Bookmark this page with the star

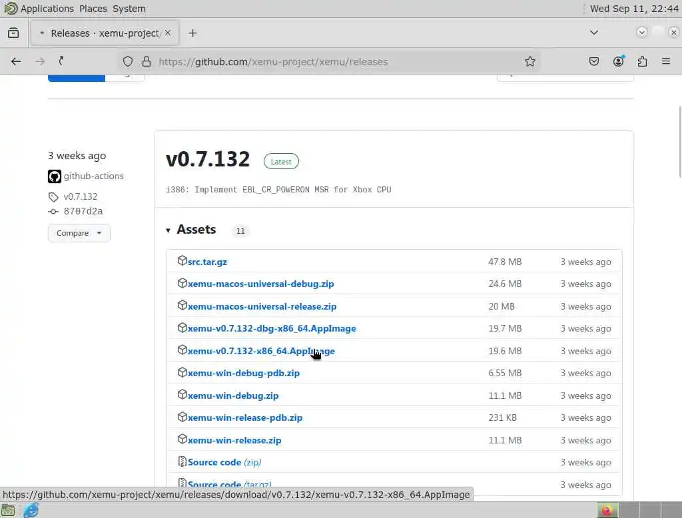tap(529, 61)
